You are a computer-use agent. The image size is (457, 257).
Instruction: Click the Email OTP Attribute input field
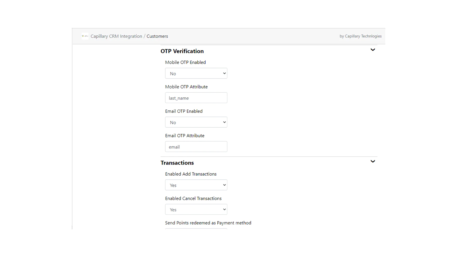click(x=196, y=146)
